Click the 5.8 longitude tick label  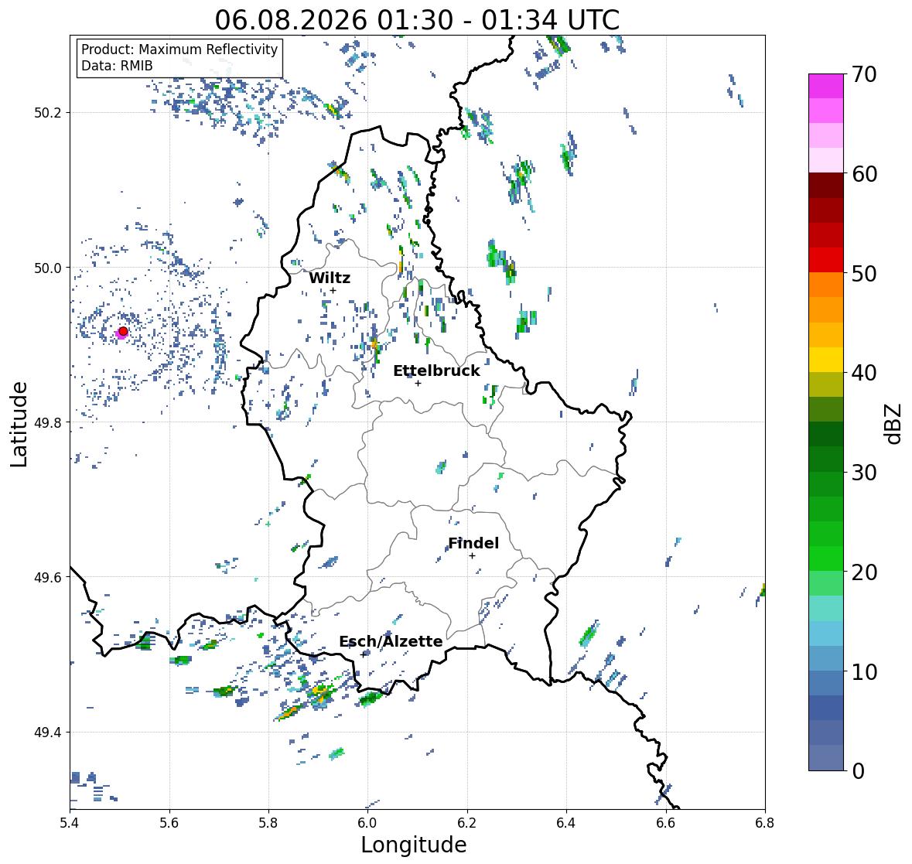pyautogui.click(x=268, y=823)
